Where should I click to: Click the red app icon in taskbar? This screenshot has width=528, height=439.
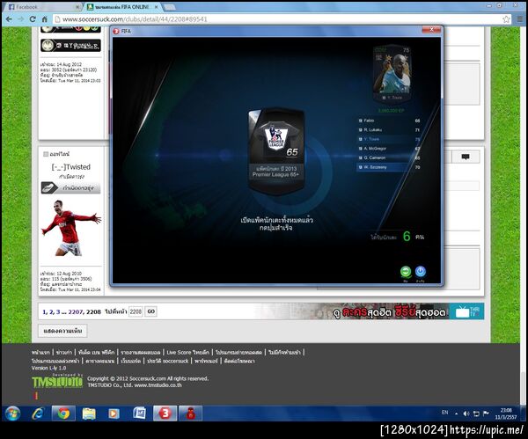(x=191, y=413)
